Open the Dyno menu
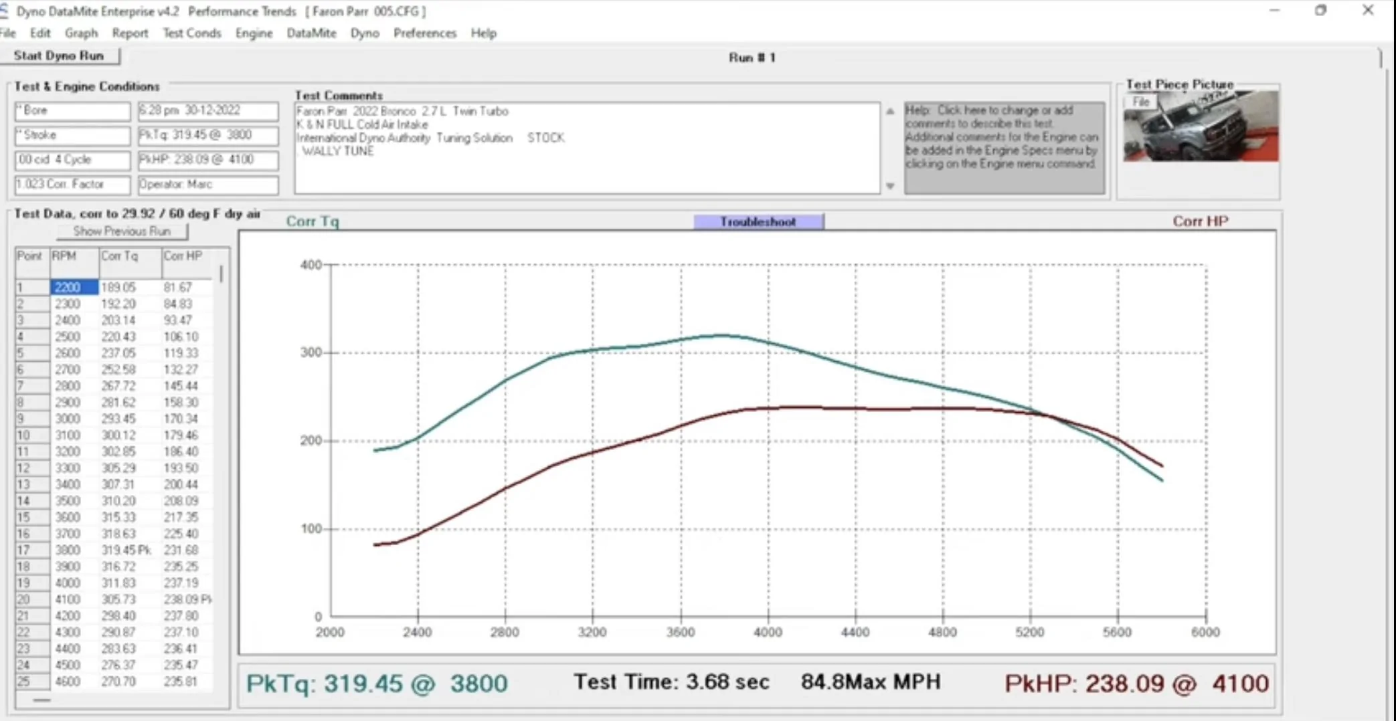The height and width of the screenshot is (721, 1396). pyautogui.click(x=365, y=33)
